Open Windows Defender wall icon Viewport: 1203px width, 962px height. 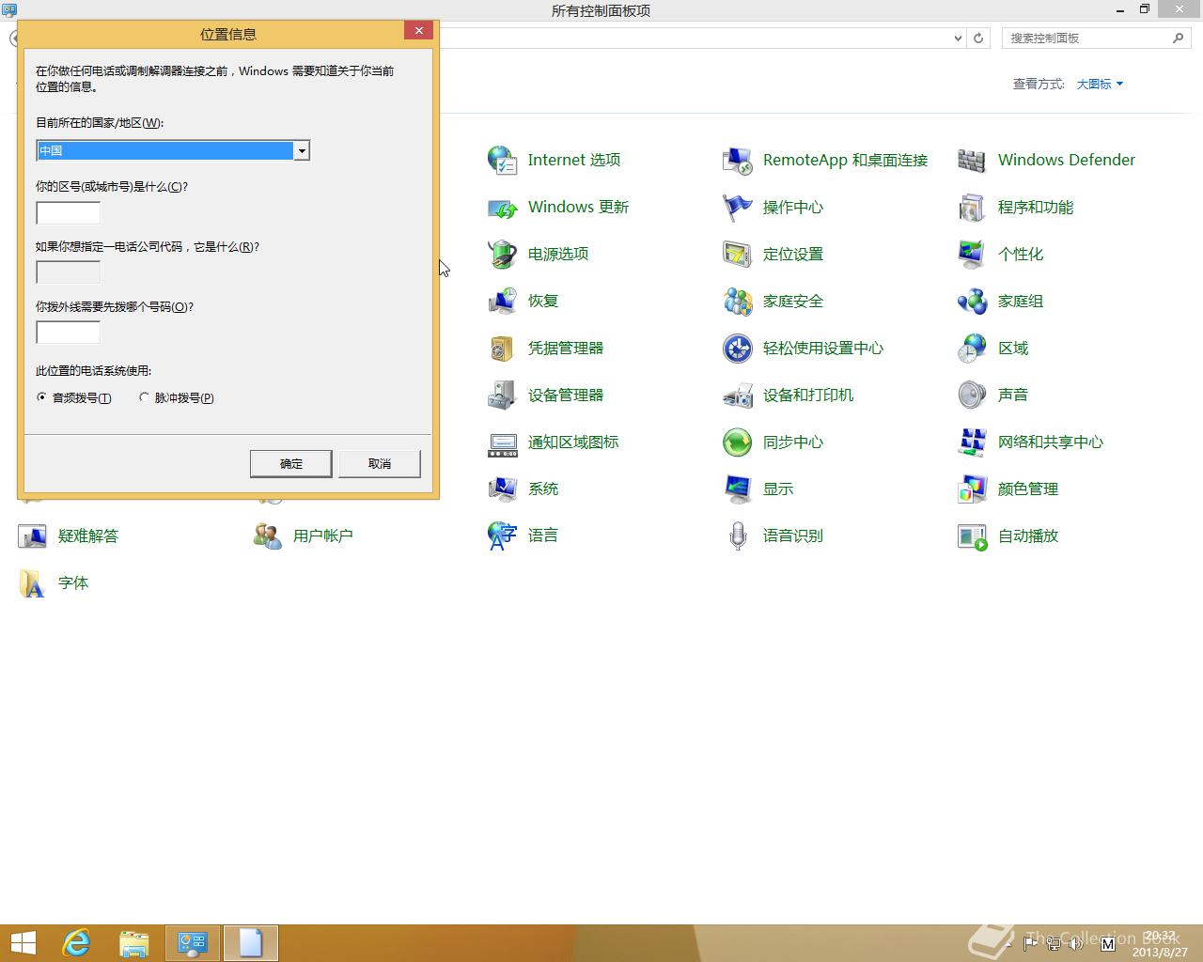pyautogui.click(x=973, y=160)
